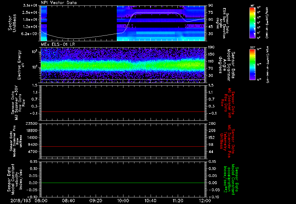The width and height of the screenshot is (296, 204).
Task: Click the red MU scanner raw data line
Action: coord(123,112)
